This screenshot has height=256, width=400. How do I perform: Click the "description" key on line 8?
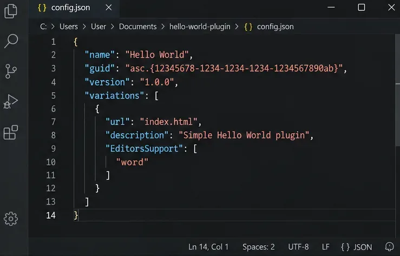pyautogui.click(x=137, y=135)
